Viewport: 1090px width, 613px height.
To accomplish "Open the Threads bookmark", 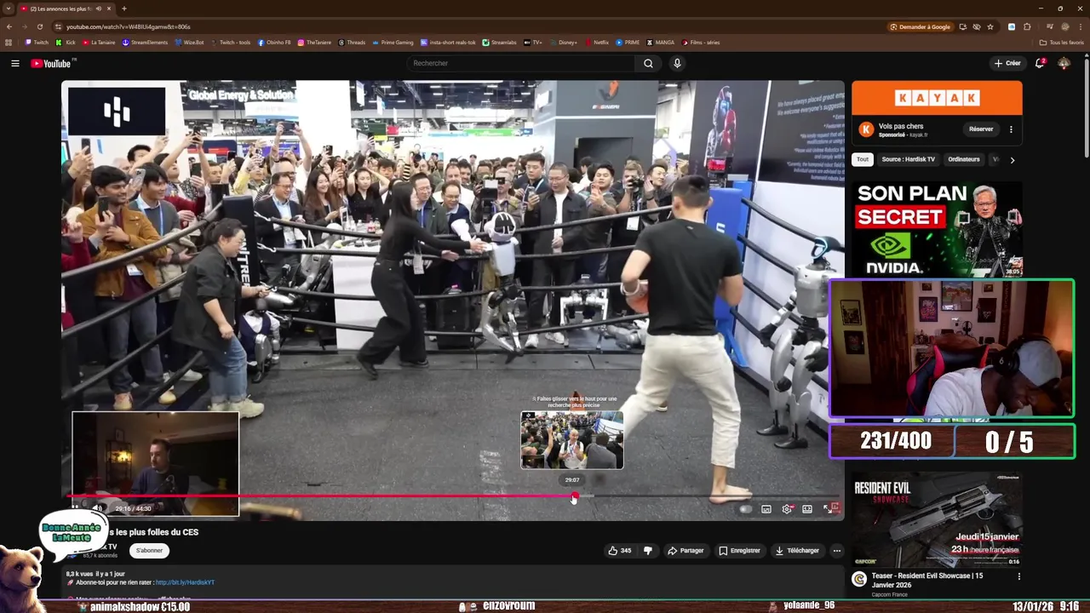I will (x=352, y=43).
